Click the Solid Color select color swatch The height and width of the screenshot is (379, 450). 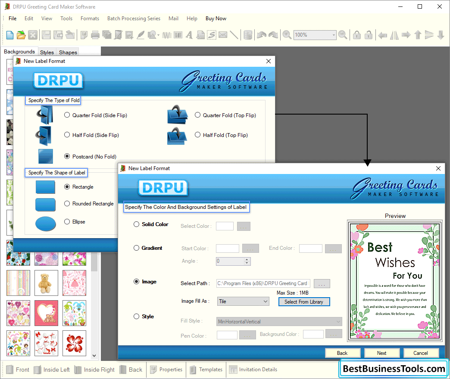pyautogui.click(x=225, y=226)
